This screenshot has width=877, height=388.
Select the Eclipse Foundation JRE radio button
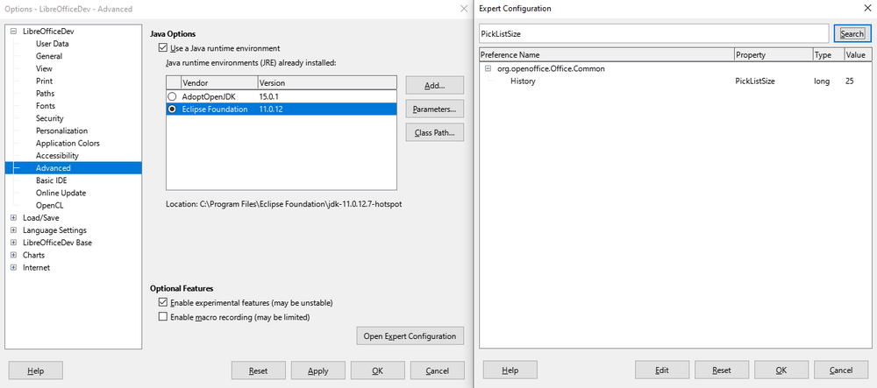point(173,109)
